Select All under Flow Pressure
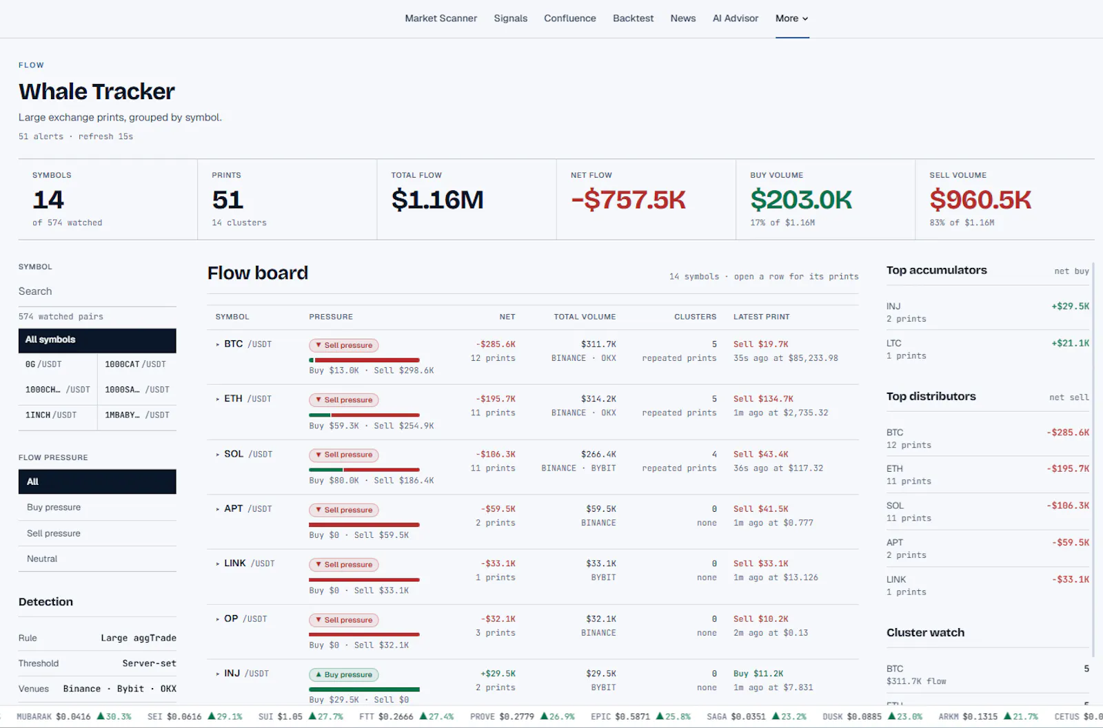This screenshot has height=728, width=1103. coord(97,481)
